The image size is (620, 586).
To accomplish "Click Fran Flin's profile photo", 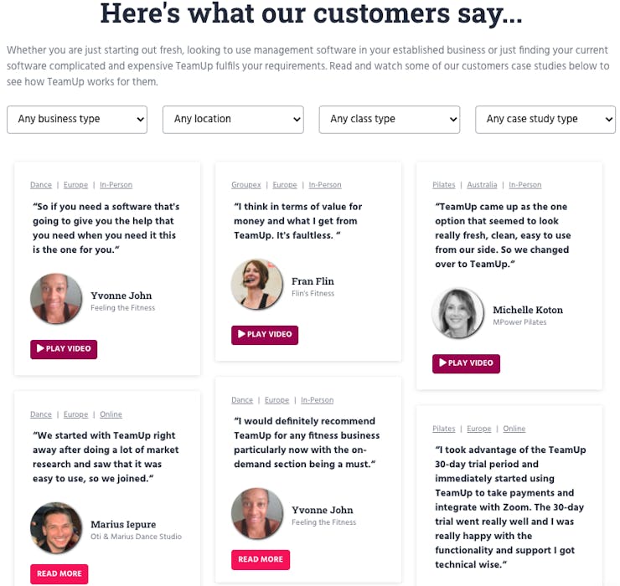I will click(x=257, y=285).
